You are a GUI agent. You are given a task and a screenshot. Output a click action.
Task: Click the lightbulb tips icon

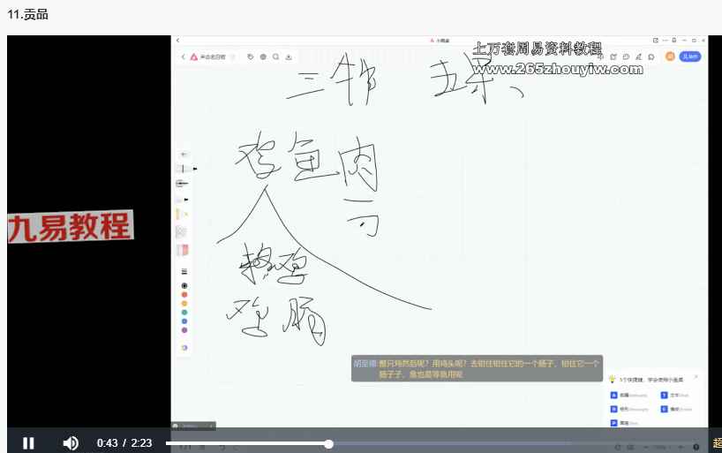[613, 380]
